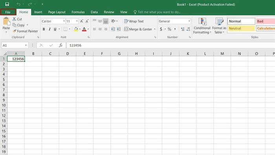The image size is (275, 155).
Task: Open the Conditional Formatting menu
Action: [202, 26]
